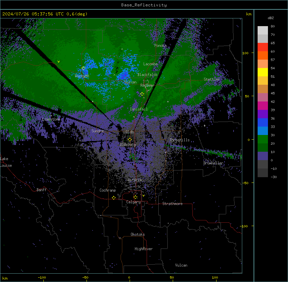Choose the brown 48-45 dBZ swatch
The height and width of the screenshot is (282, 288).
(x=263, y=89)
